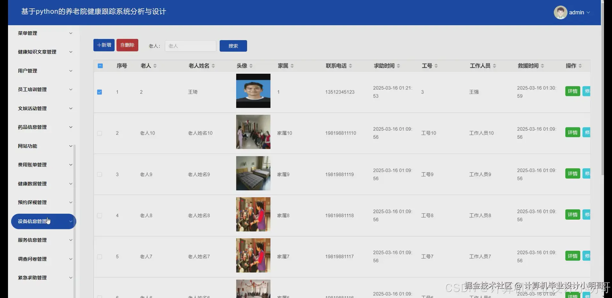Expand the 文娱活动管理 chevron
The image size is (612, 298).
click(71, 109)
